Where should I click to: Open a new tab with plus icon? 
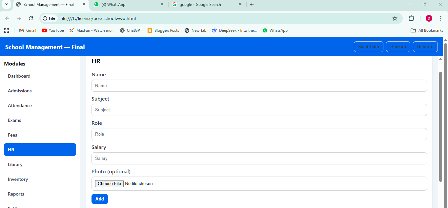click(252, 4)
